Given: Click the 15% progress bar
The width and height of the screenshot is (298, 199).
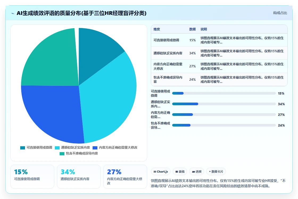Looking at the screenshot, I should pos(224,93).
